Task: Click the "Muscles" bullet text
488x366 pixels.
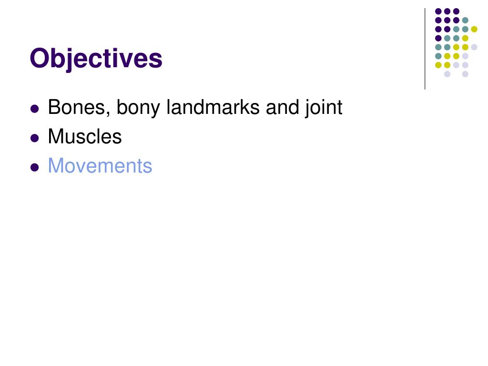Action: (85, 136)
